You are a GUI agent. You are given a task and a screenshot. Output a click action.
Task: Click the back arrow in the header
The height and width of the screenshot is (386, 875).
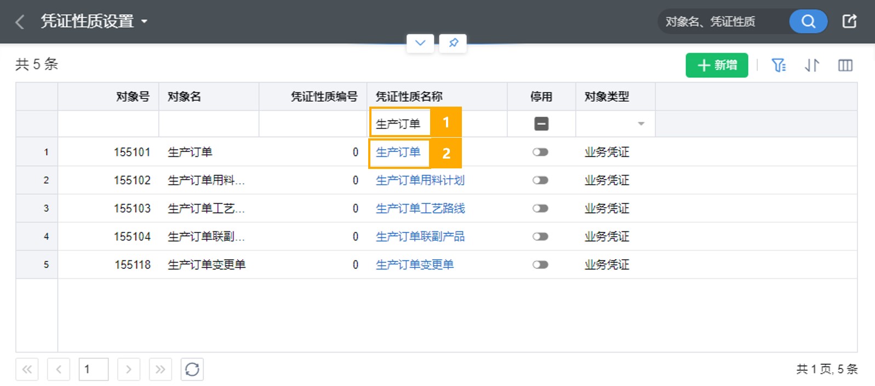pyautogui.click(x=20, y=22)
